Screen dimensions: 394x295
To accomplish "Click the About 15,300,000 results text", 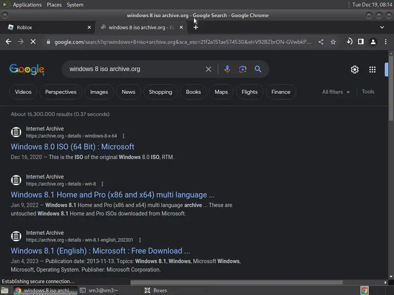I will (60, 114).
